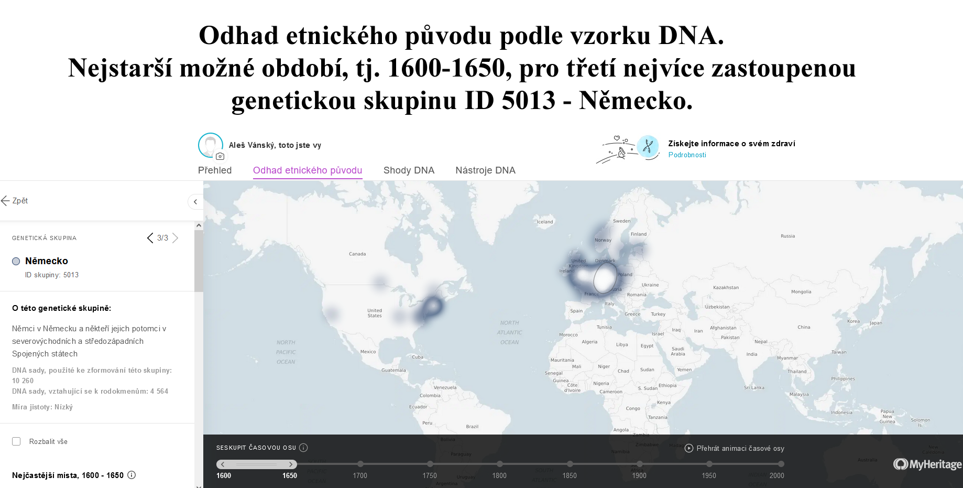The height and width of the screenshot is (488, 963).
Task: Click the camera icon on profile photo
Action: coord(220,156)
